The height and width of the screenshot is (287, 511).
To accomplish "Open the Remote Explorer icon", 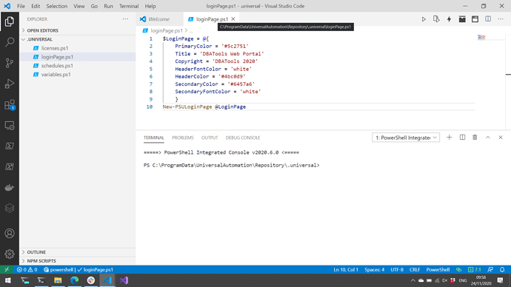I will [10, 126].
